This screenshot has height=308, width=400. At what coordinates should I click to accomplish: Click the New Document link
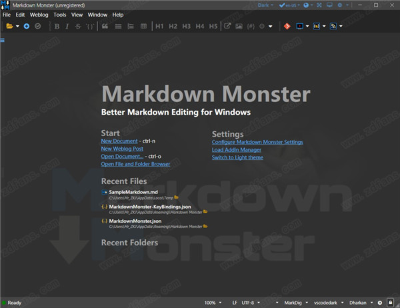pyautogui.click(x=119, y=141)
